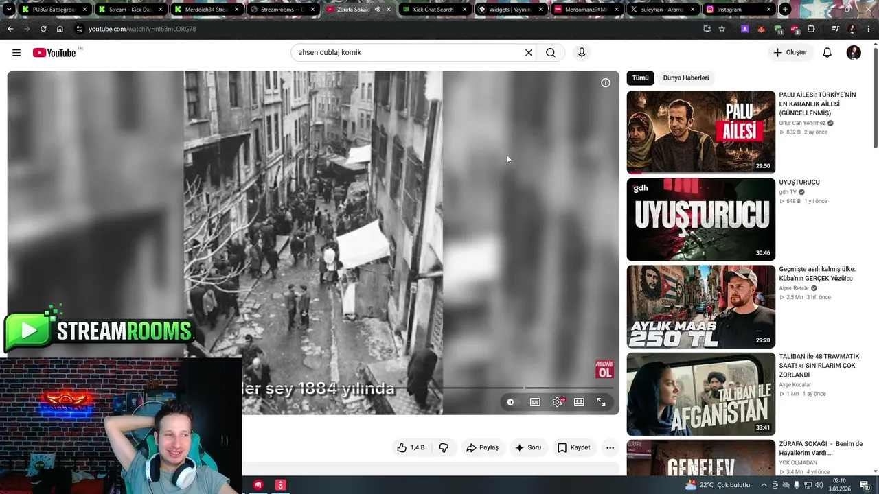Switch to the Widgets | Yayın tab
Viewport: 879px width, 494px height.
510,10
